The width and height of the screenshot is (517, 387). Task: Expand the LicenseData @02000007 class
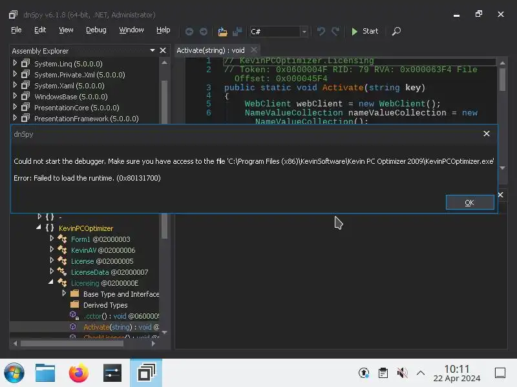52,271
